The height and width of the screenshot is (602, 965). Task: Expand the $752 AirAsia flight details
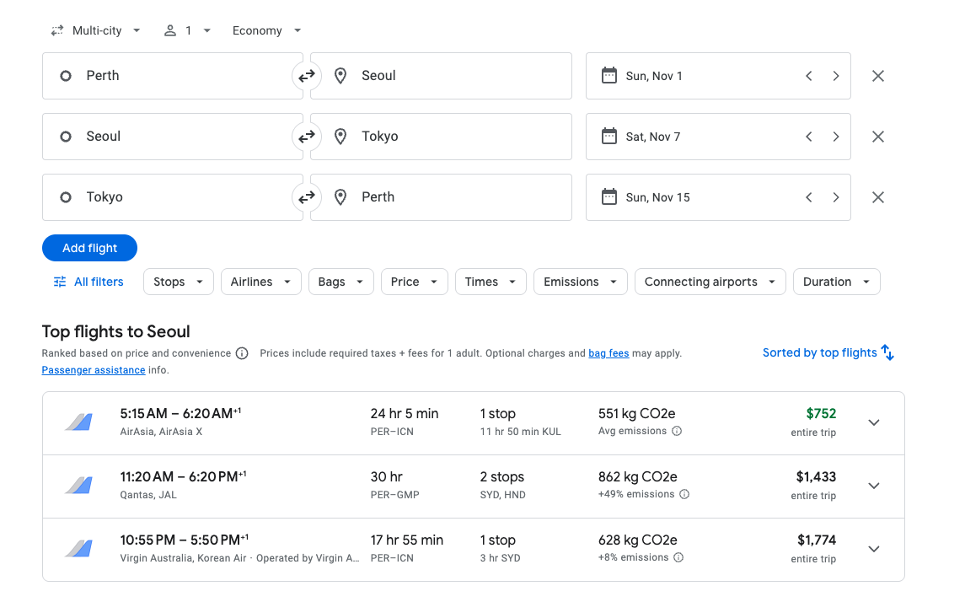[x=873, y=422]
